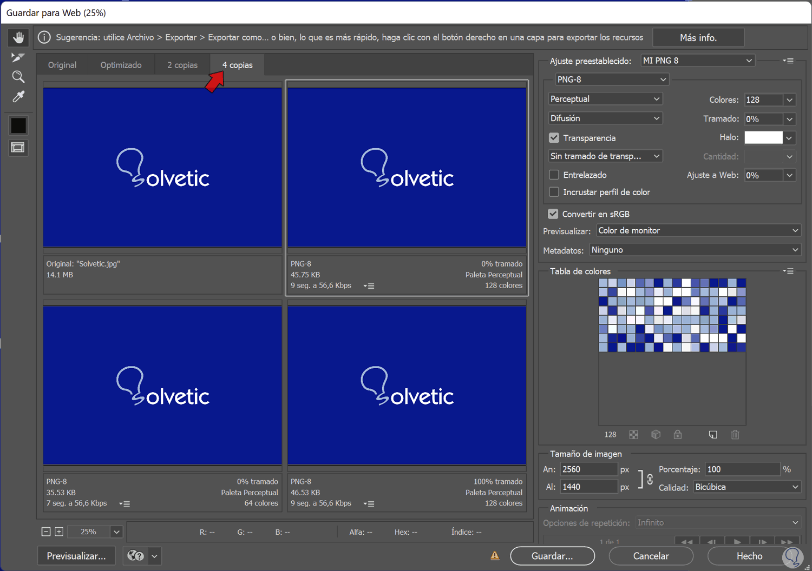Open the PNG-8 file format dropdown
This screenshot has height=571, width=812.
click(x=612, y=79)
